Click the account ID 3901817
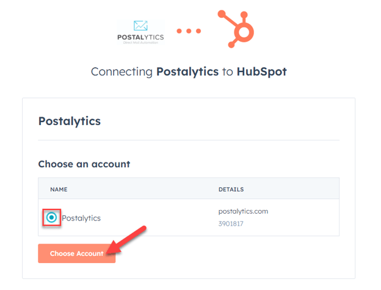 coord(231,223)
